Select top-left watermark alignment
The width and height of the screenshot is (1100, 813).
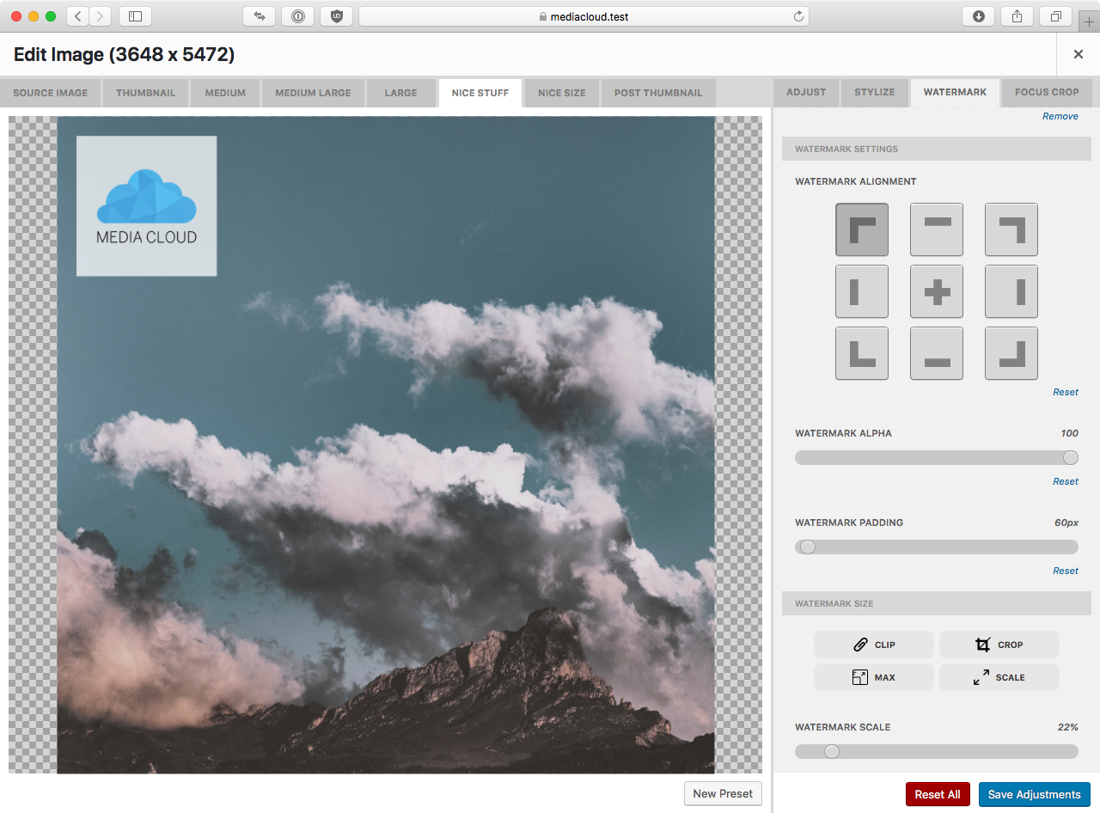[x=861, y=229]
